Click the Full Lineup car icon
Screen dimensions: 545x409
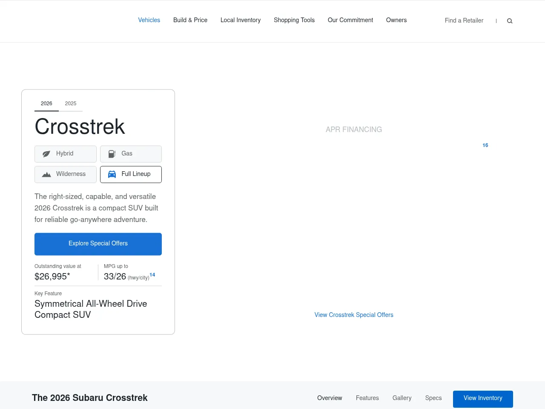coord(112,174)
